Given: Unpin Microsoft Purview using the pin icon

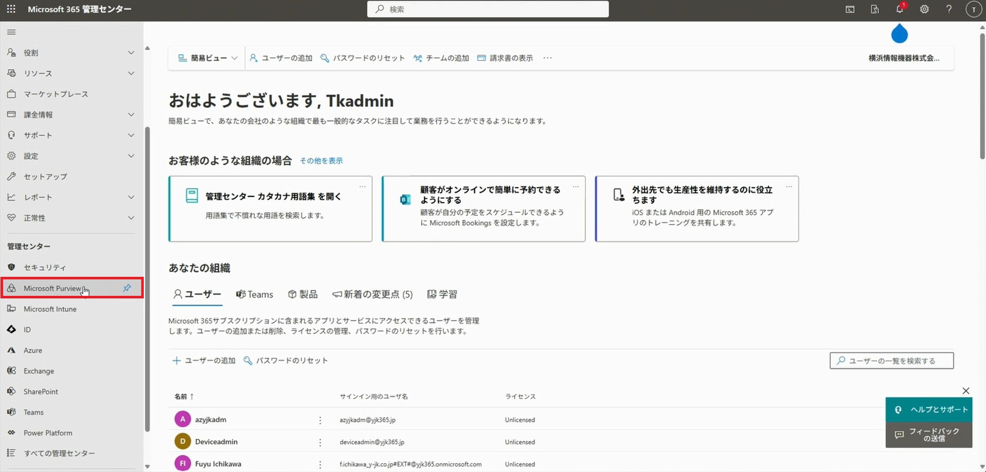Looking at the screenshot, I should 127,288.
